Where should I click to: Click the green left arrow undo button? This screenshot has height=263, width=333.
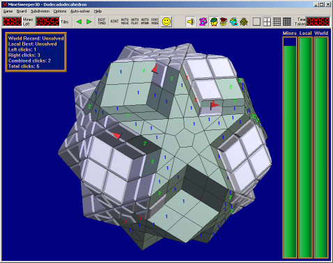point(79,22)
